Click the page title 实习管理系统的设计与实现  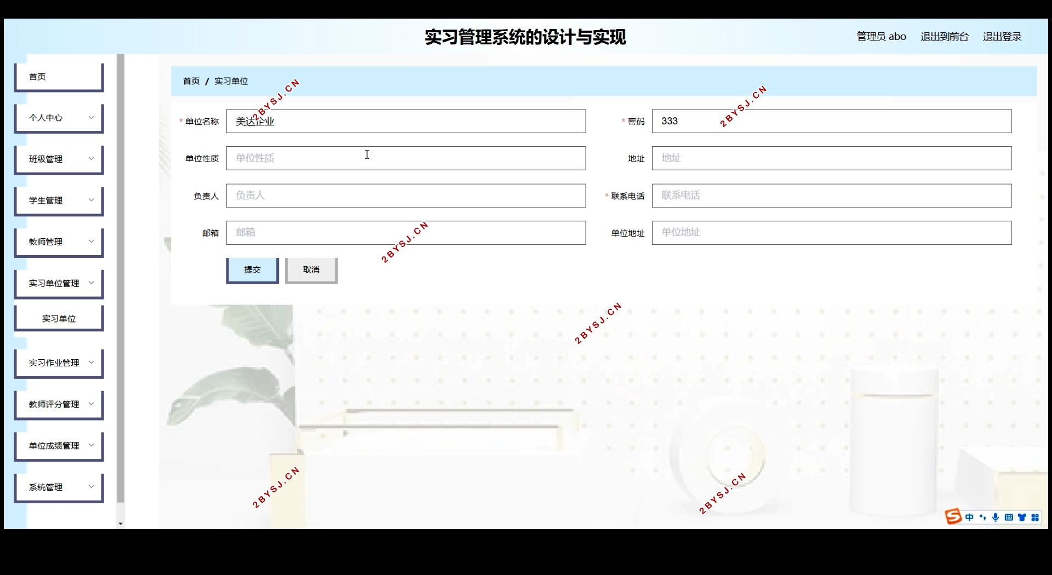pyautogui.click(x=525, y=37)
